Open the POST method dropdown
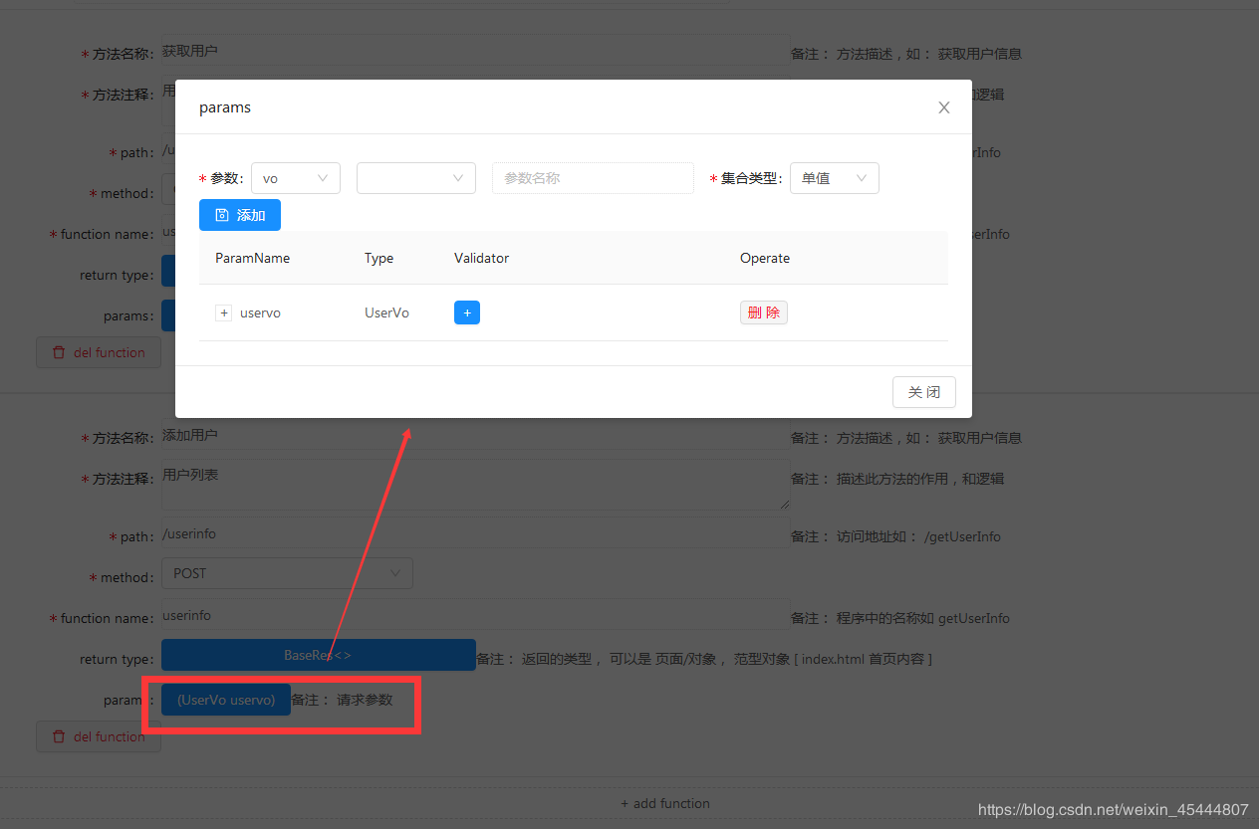The width and height of the screenshot is (1259, 829). [x=287, y=573]
